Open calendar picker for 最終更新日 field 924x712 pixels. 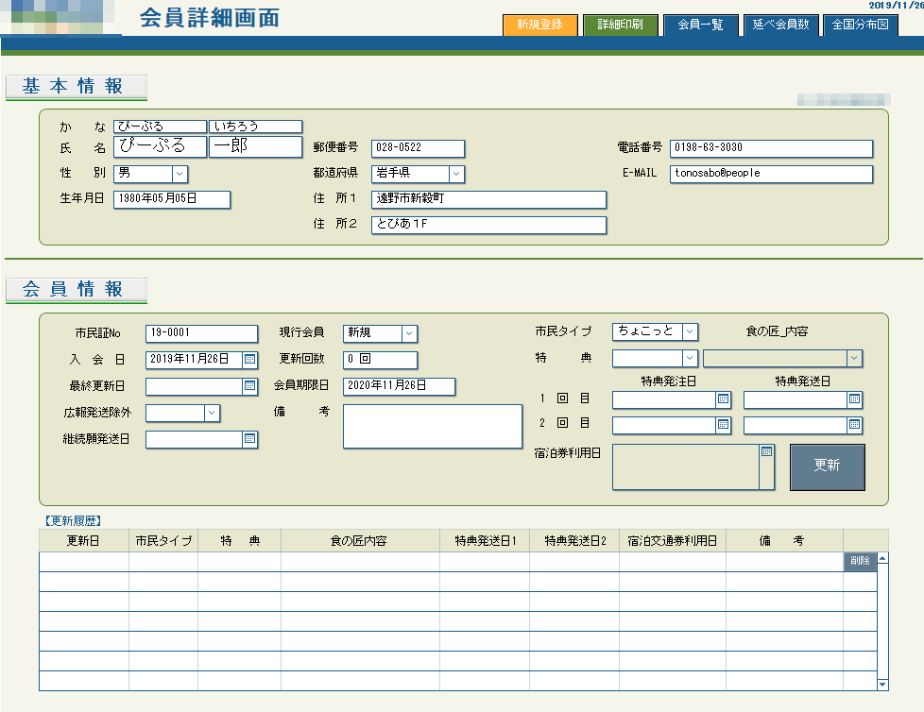click(x=249, y=385)
